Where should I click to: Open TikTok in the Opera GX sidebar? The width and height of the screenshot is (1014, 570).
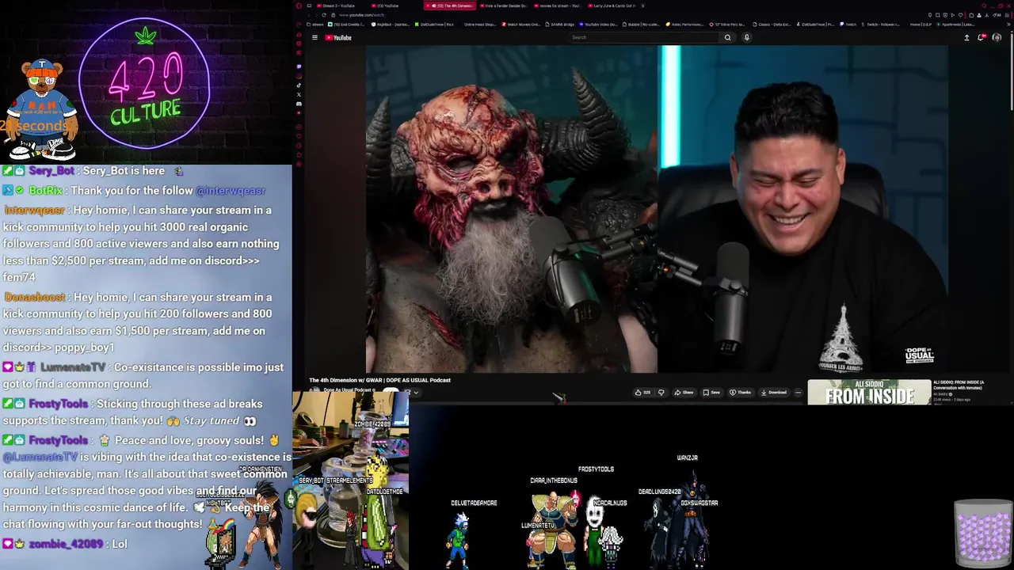point(299,85)
